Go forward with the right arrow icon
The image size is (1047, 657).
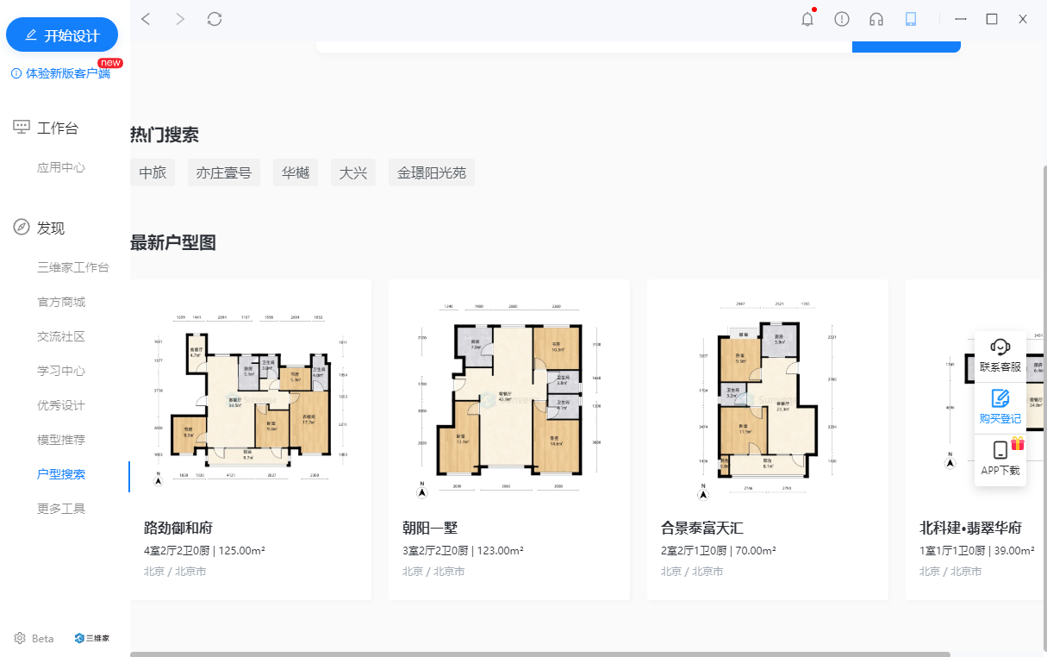point(180,19)
